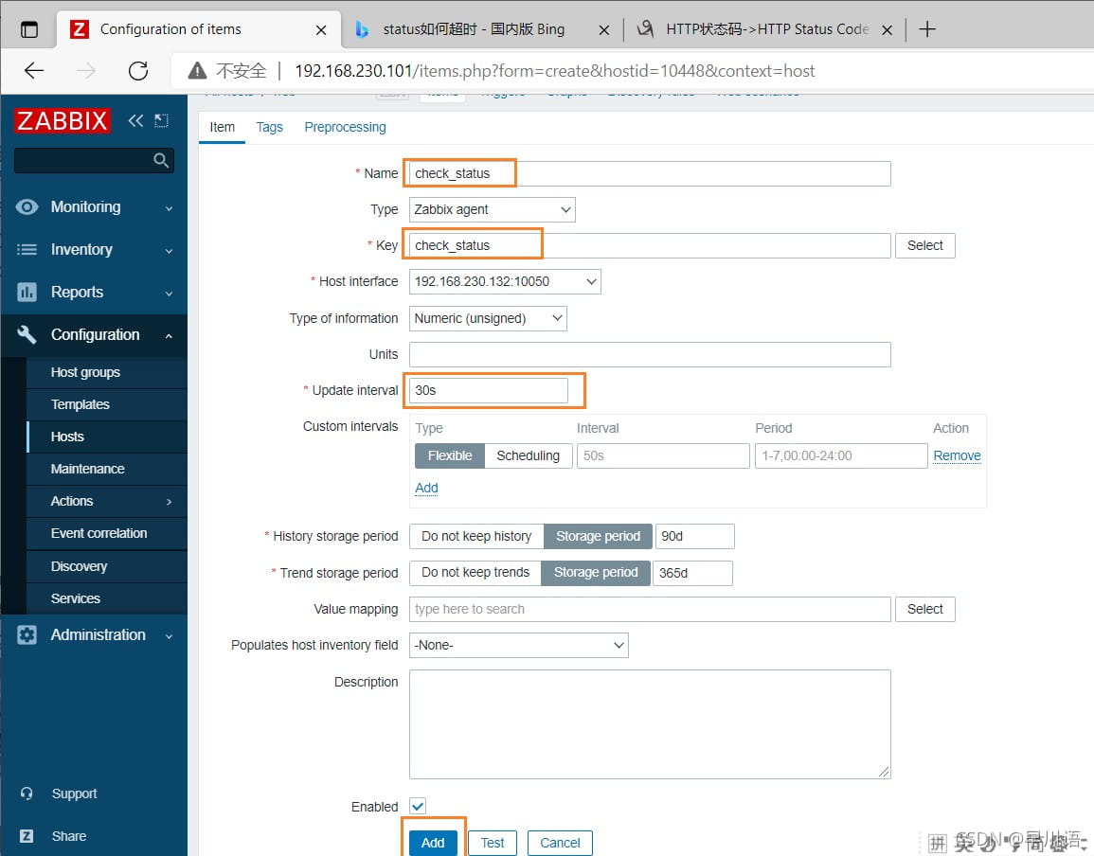1094x856 pixels.
Task: Choose Do not keep history option
Action: tap(476, 536)
